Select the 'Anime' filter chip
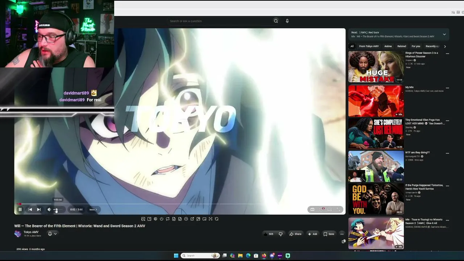 pos(388,46)
